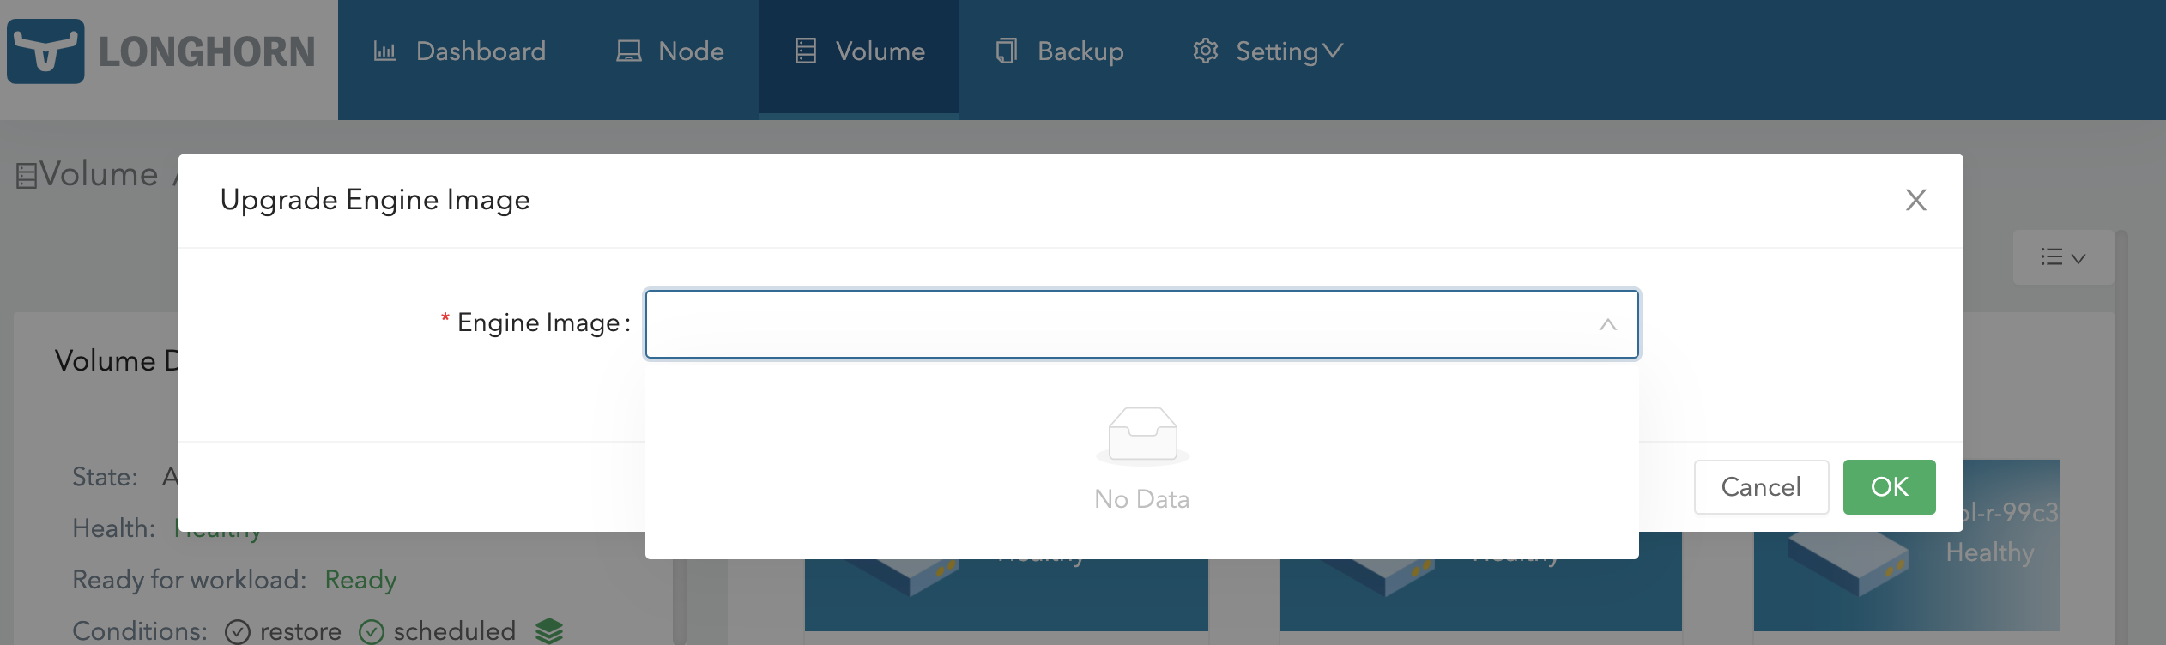This screenshot has width=2166, height=645.
Task: Click the Cancel button
Action: (1761, 486)
